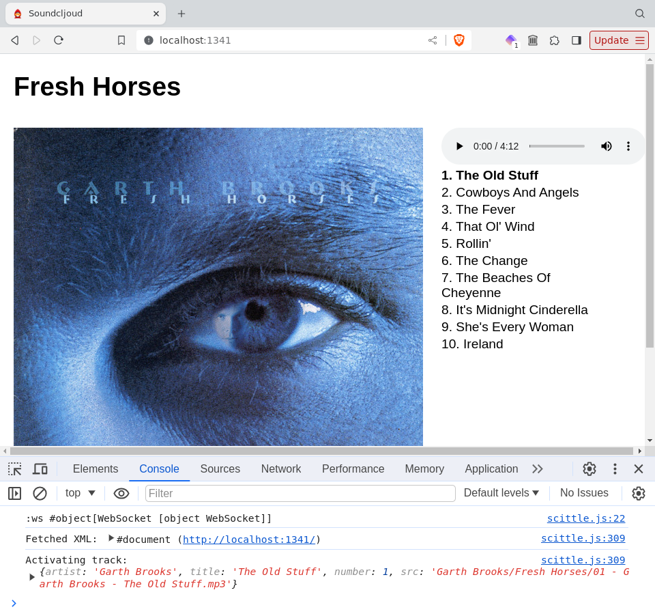Go back with the browser back arrow

tap(15, 40)
